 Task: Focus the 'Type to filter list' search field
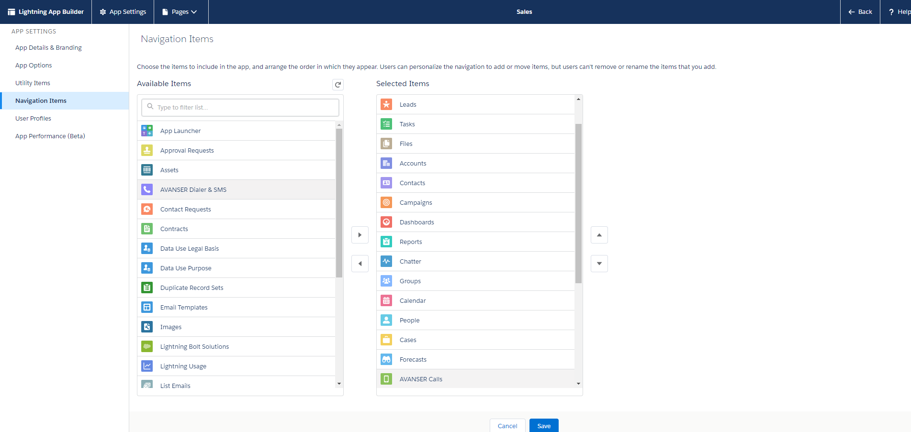pyautogui.click(x=240, y=107)
